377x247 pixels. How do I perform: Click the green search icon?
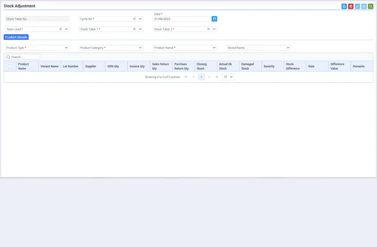(371, 6)
